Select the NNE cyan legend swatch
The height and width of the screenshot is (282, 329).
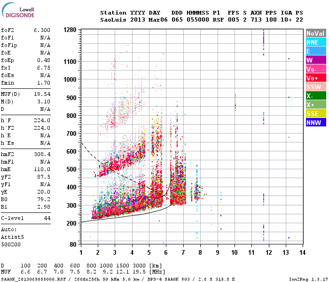[316, 42]
